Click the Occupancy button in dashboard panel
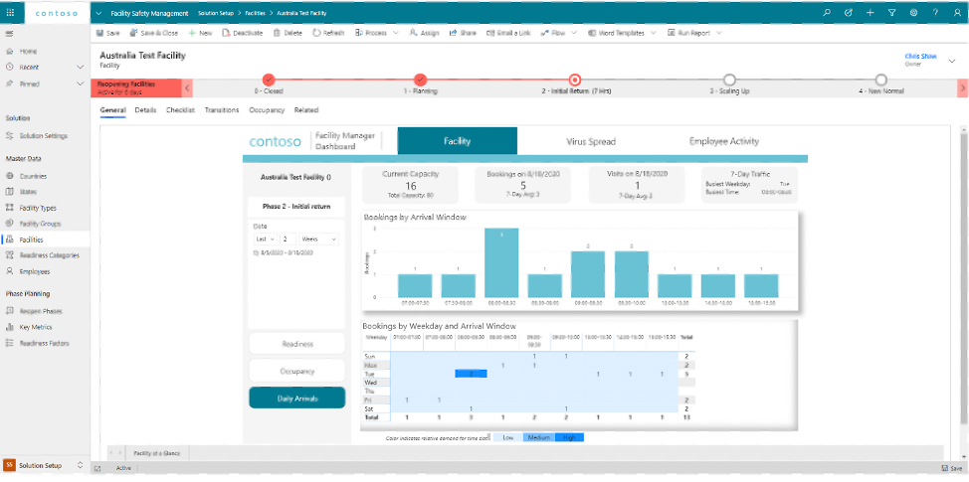This screenshot has height=482, width=969. point(296,371)
